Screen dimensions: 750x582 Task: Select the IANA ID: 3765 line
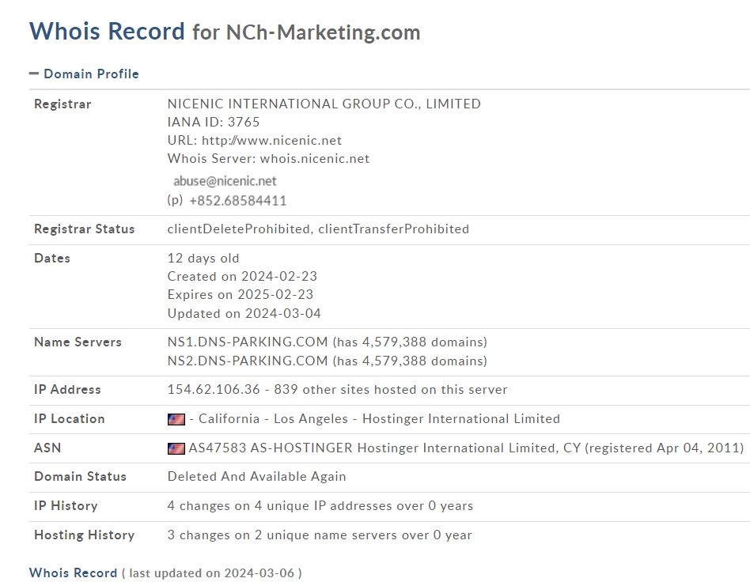click(214, 122)
